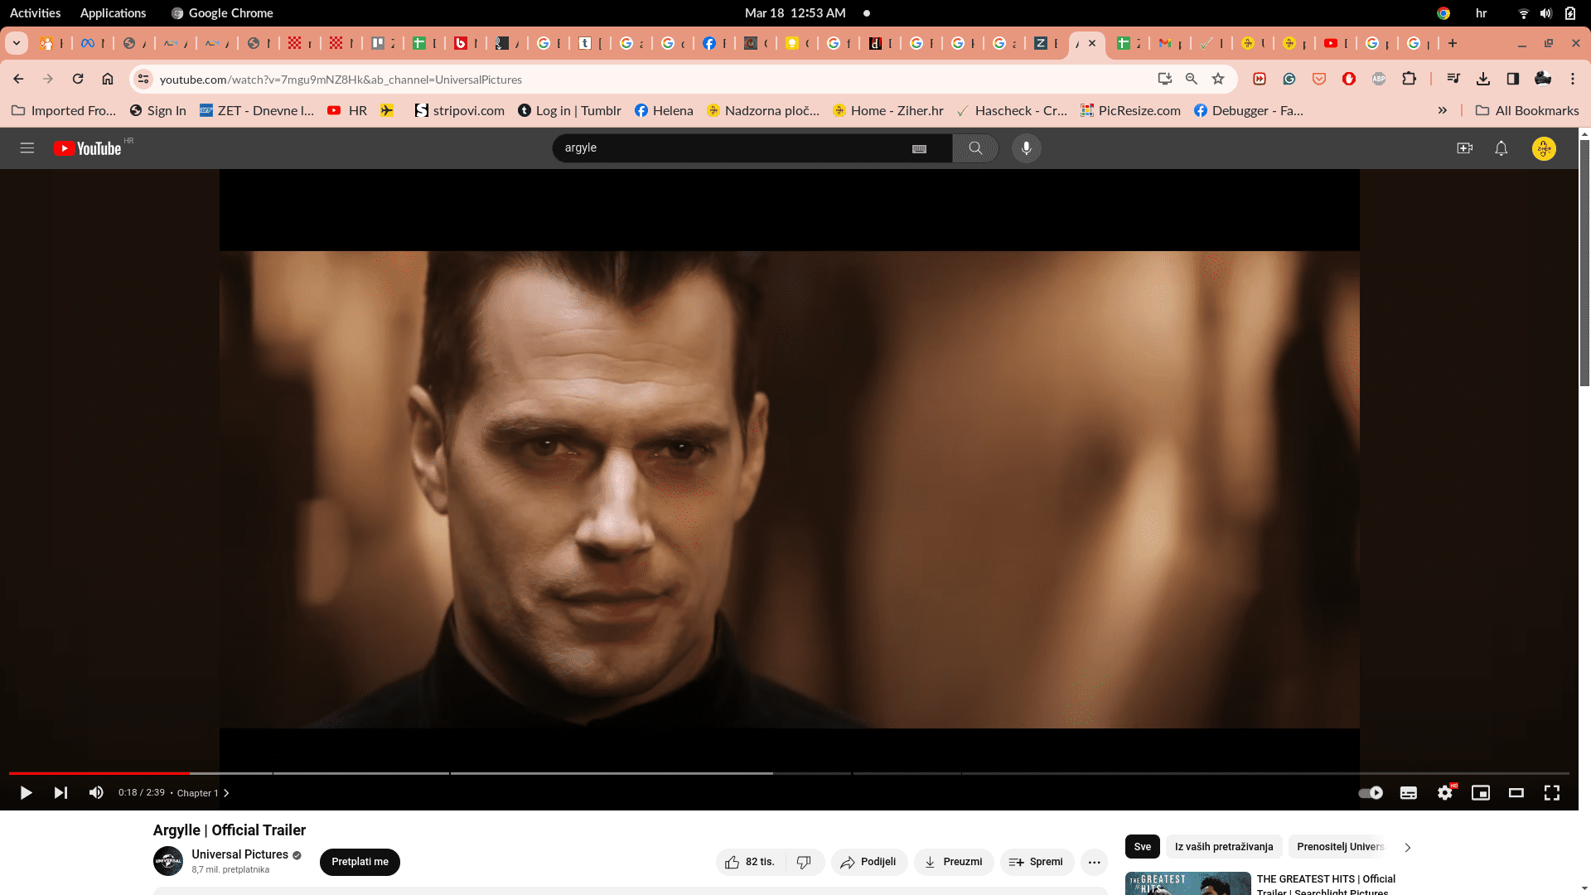Open Google Chrome app menu
The height and width of the screenshot is (895, 1591).
[x=222, y=13]
